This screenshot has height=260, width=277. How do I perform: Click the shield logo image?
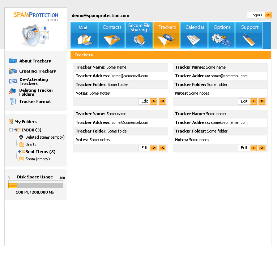(x=35, y=35)
